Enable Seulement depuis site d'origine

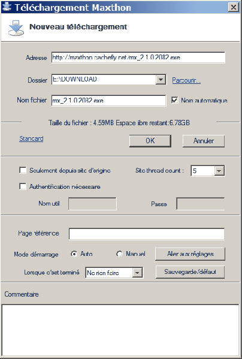coord(23,171)
